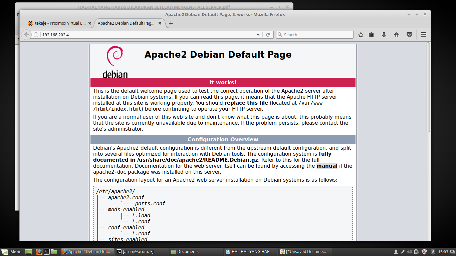Go to the Firefox home page
Image resolution: width=456 pixels, height=256 pixels.
(x=397, y=35)
